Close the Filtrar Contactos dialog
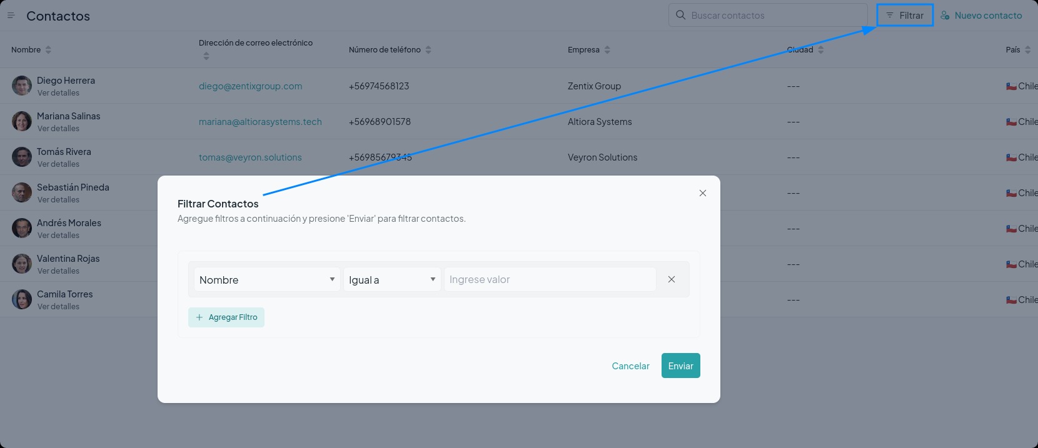The width and height of the screenshot is (1038, 448). [702, 193]
